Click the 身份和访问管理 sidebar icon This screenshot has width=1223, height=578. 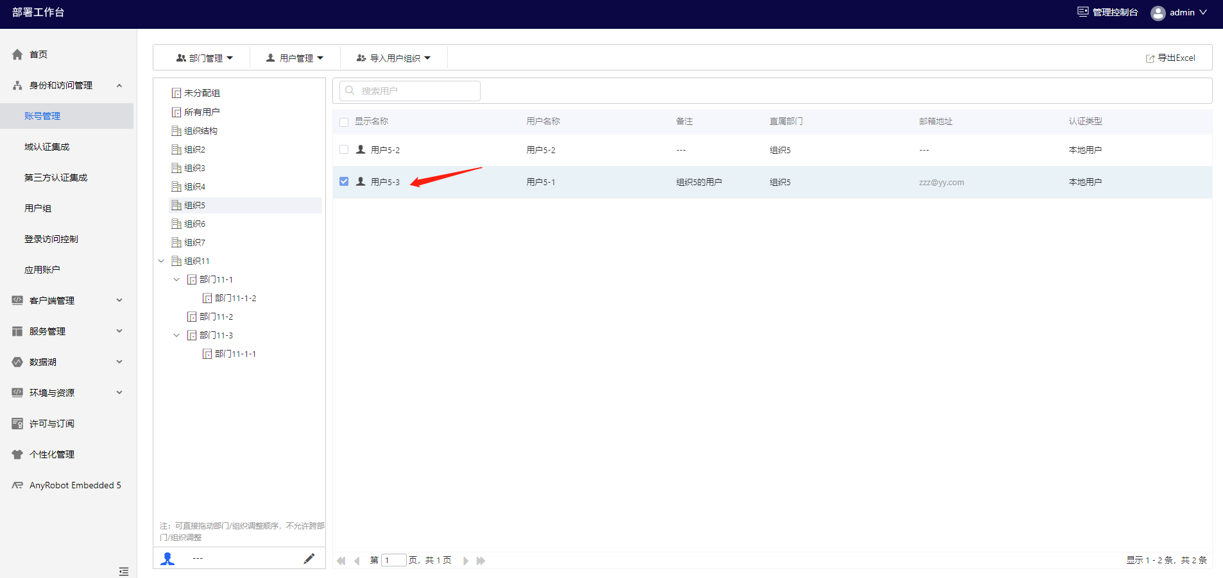17,85
